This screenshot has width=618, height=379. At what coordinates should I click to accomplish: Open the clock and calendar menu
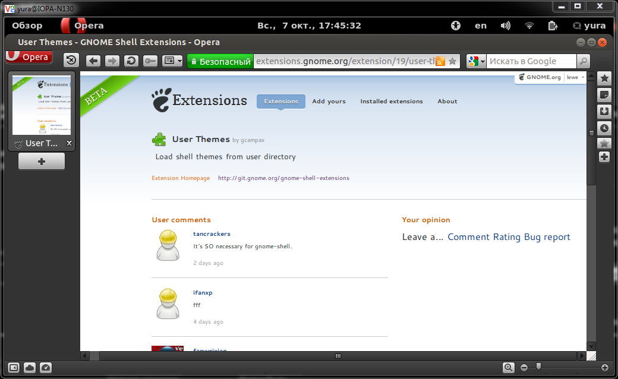coord(309,26)
